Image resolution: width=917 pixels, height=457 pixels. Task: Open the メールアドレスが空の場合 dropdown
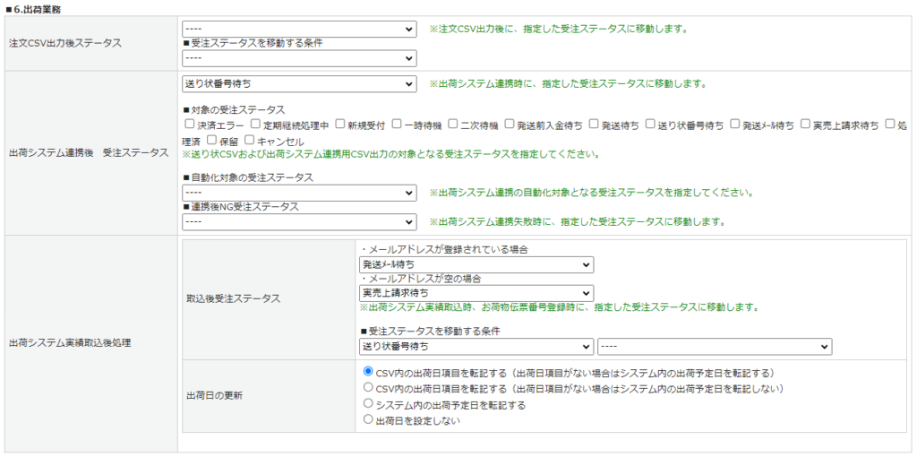(x=476, y=293)
